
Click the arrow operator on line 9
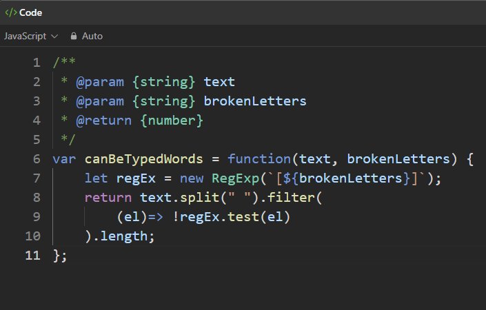(155, 217)
